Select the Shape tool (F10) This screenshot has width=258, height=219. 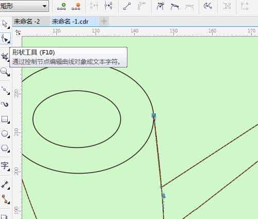(x=5, y=38)
